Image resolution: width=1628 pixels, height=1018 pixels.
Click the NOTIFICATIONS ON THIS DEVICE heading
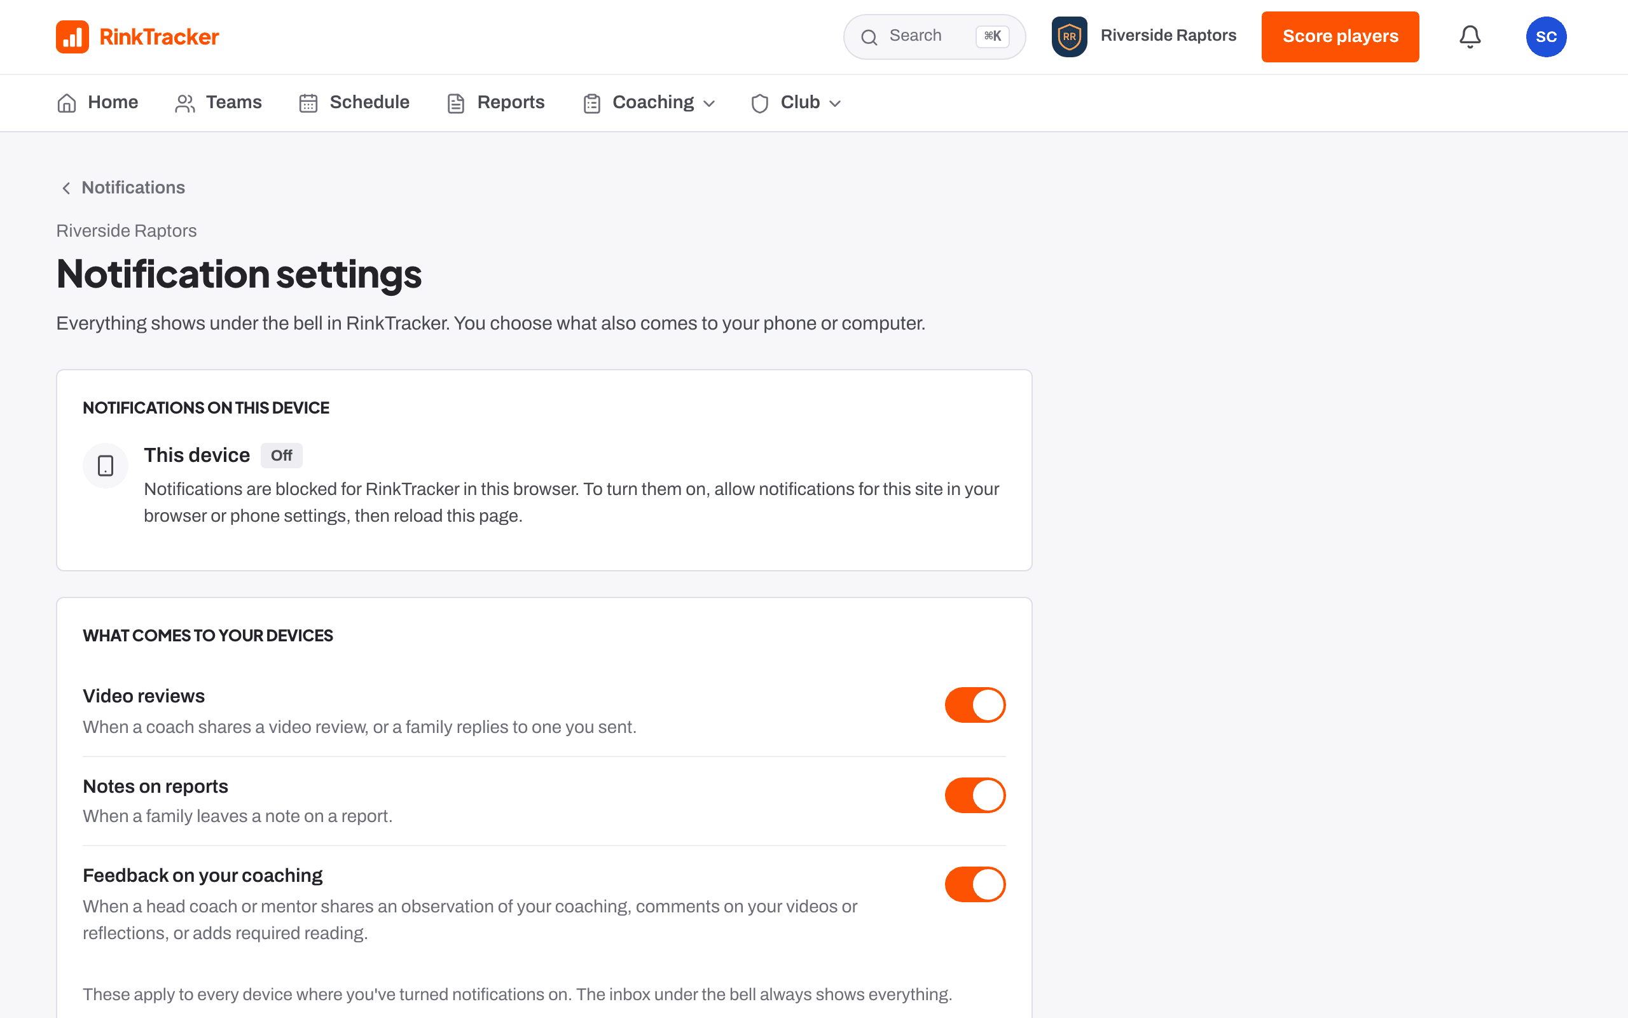206,408
